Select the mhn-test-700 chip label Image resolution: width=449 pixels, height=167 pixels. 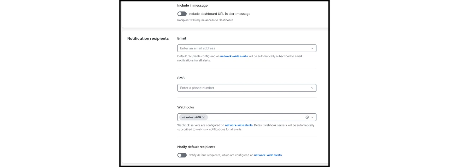pyautogui.click(x=191, y=117)
